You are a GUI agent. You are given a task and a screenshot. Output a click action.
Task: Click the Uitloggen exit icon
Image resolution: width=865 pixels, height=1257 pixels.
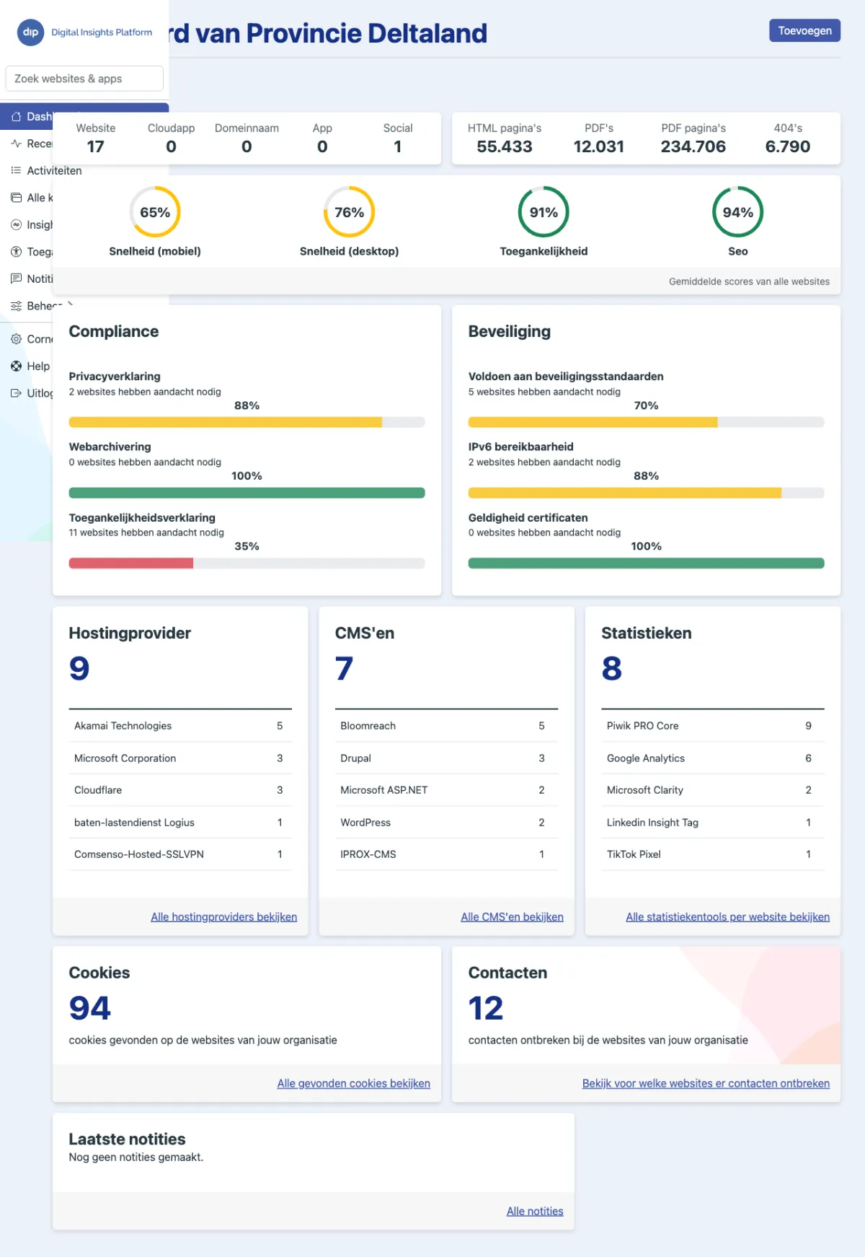coord(16,393)
